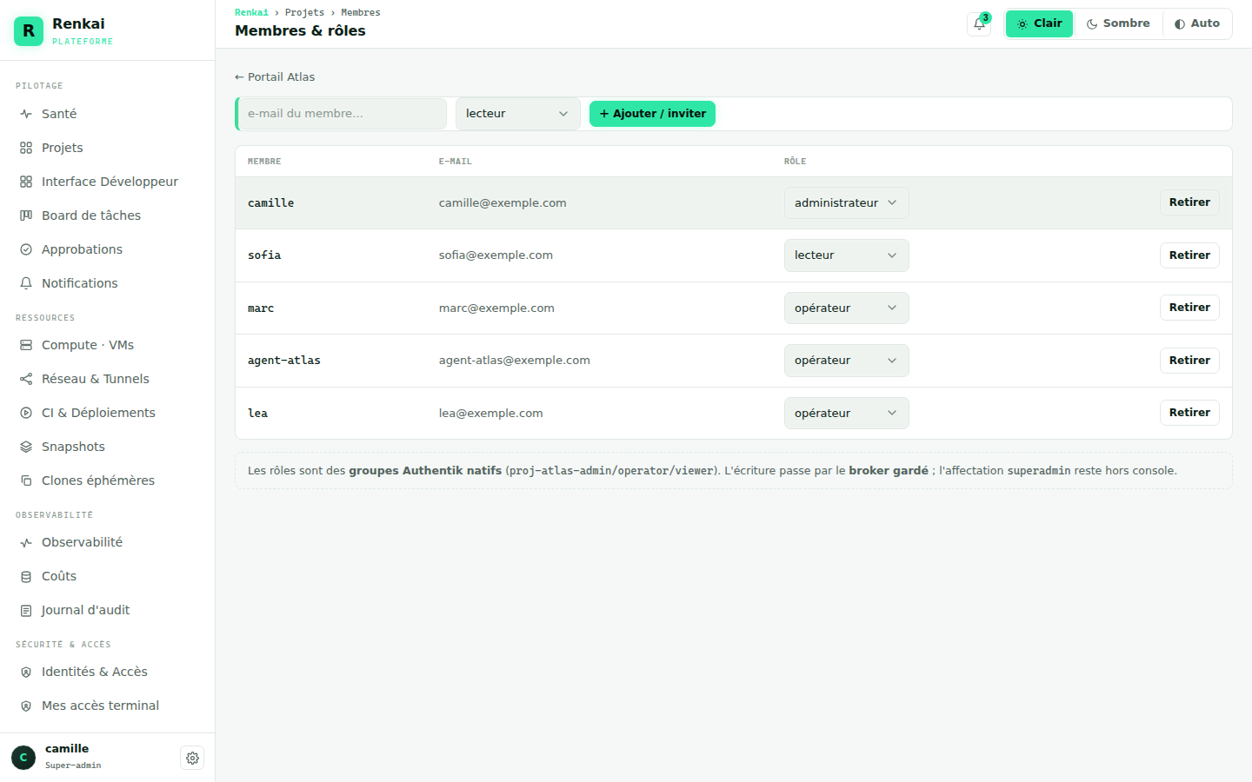Click the settings gear beside camille
This screenshot has width=1252, height=782.
click(192, 758)
